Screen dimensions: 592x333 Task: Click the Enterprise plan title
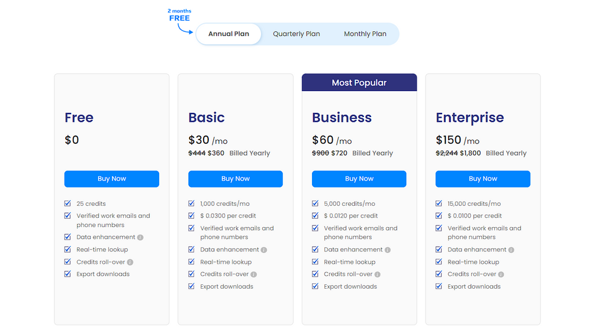click(x=469, y=118)
